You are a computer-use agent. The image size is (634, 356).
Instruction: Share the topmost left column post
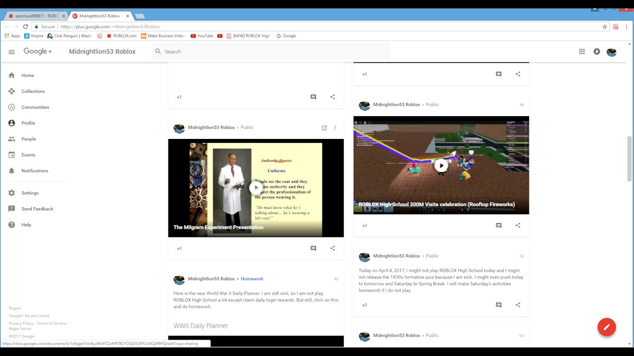tap(332, 97)
